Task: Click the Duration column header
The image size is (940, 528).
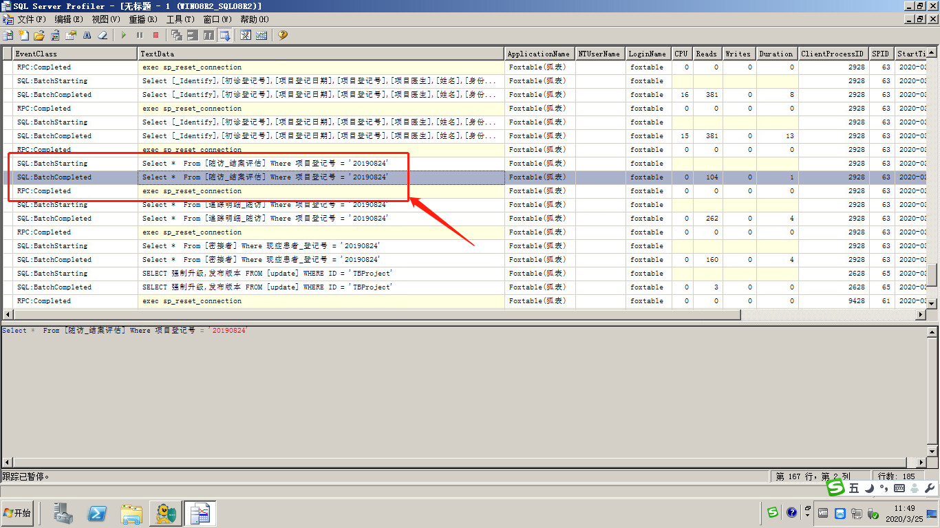Action: click(x=776, y=54)
